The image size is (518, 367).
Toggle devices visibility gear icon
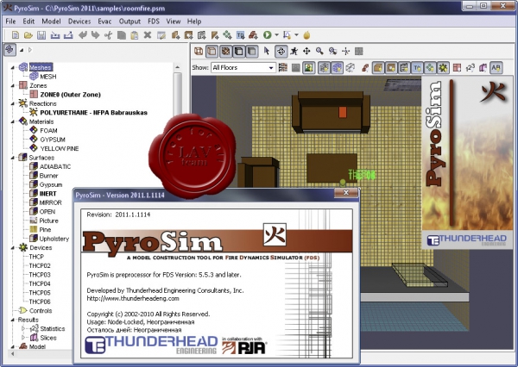pos(443,67)
